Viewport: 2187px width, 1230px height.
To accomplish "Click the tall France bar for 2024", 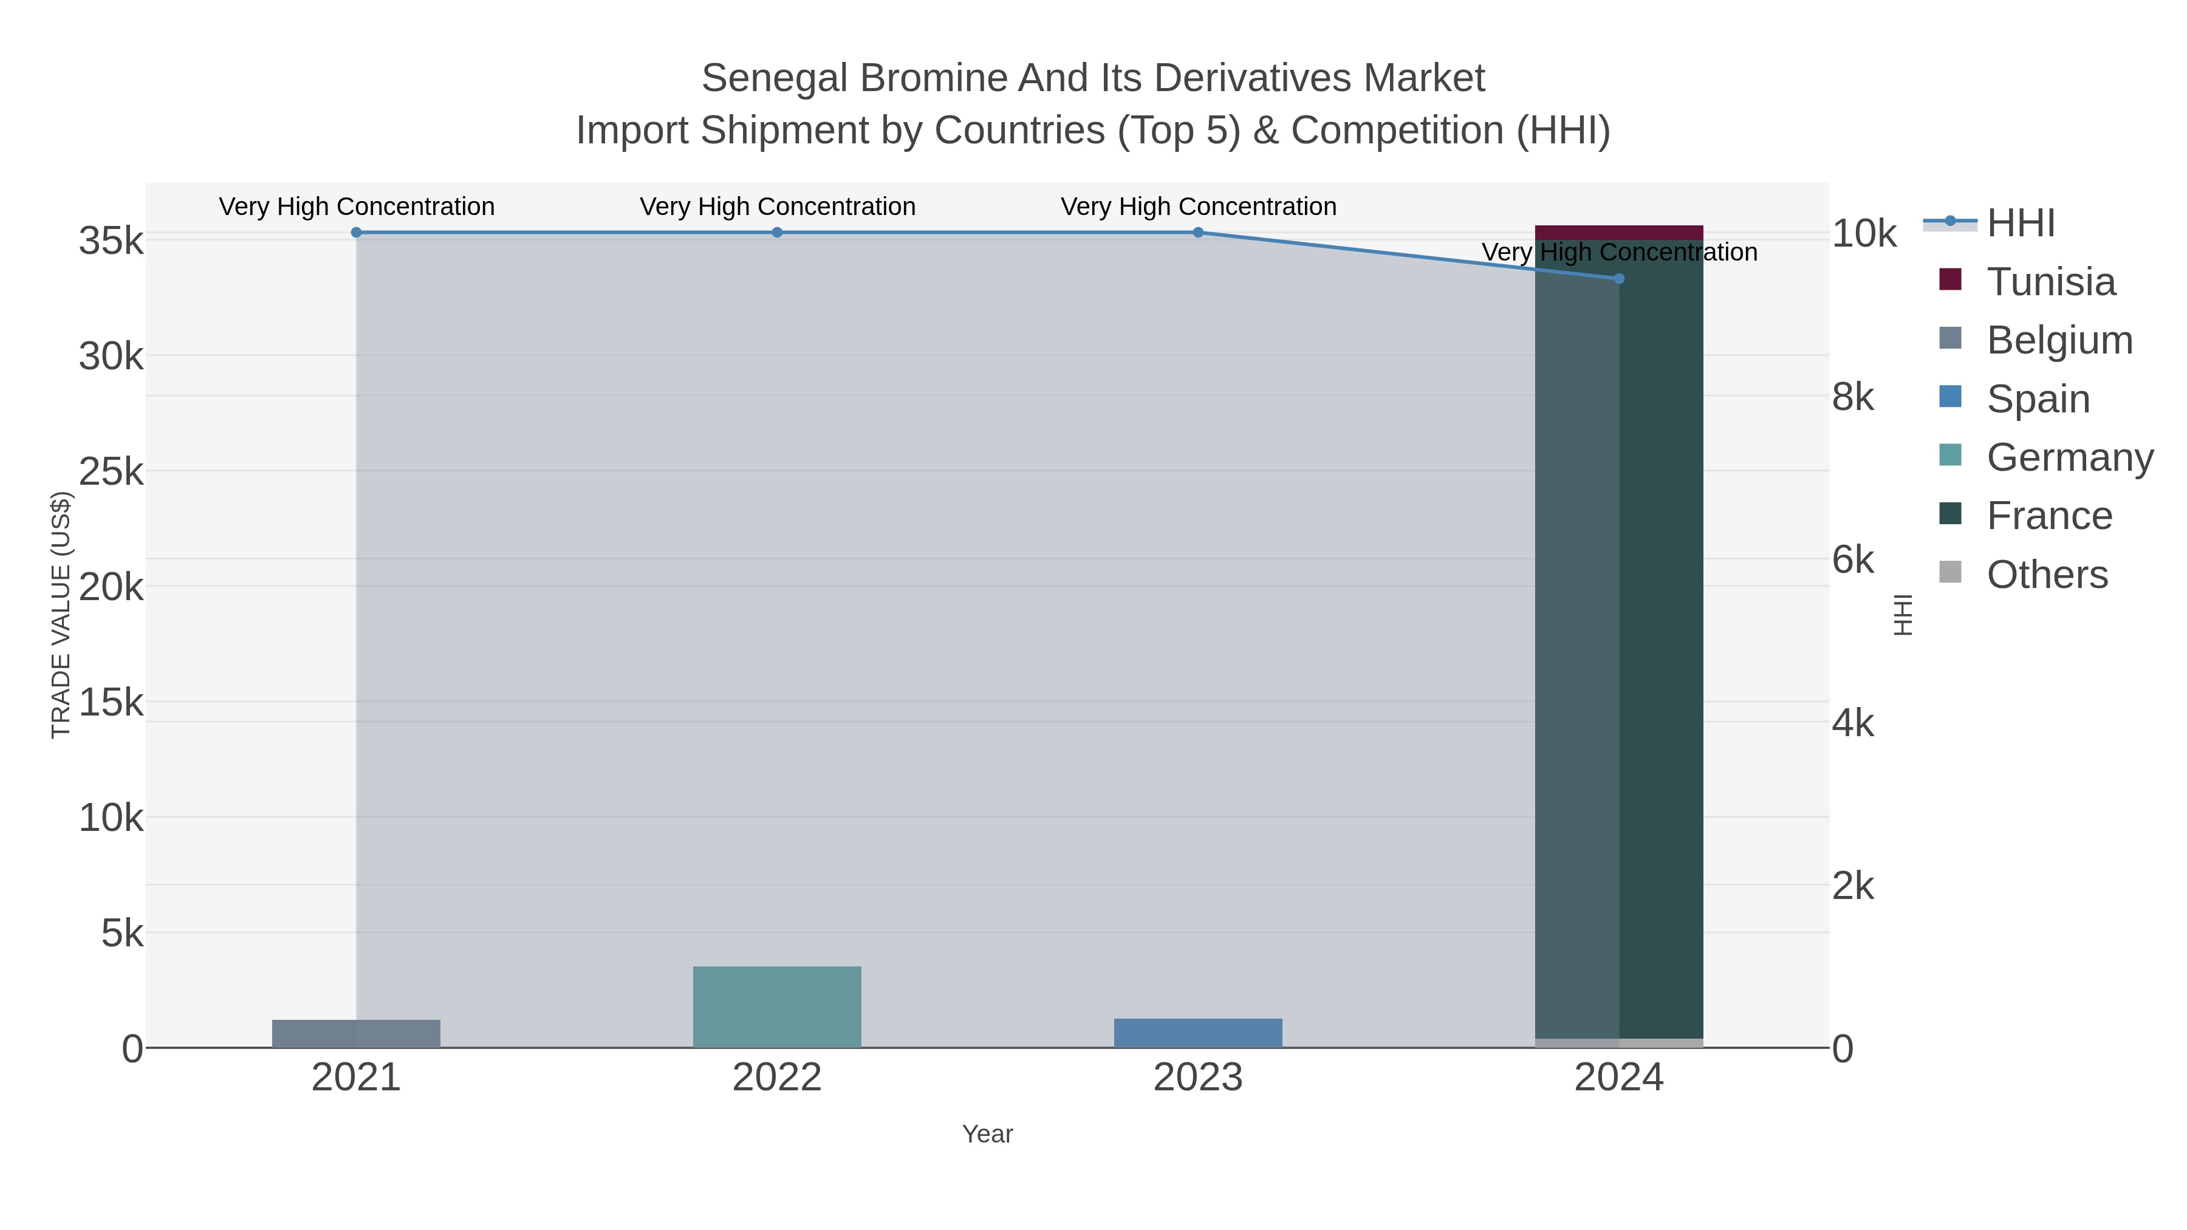I will 1619,639.
